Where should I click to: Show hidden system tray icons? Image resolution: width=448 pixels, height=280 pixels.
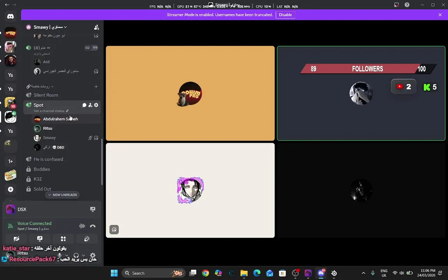coord(364,273)
